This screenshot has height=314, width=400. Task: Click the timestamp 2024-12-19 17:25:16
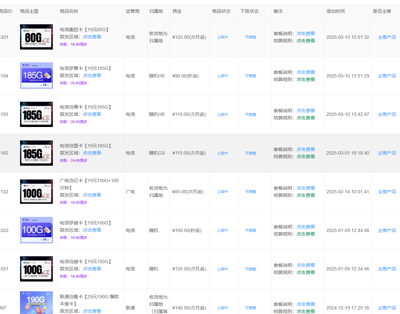[348, 308]
